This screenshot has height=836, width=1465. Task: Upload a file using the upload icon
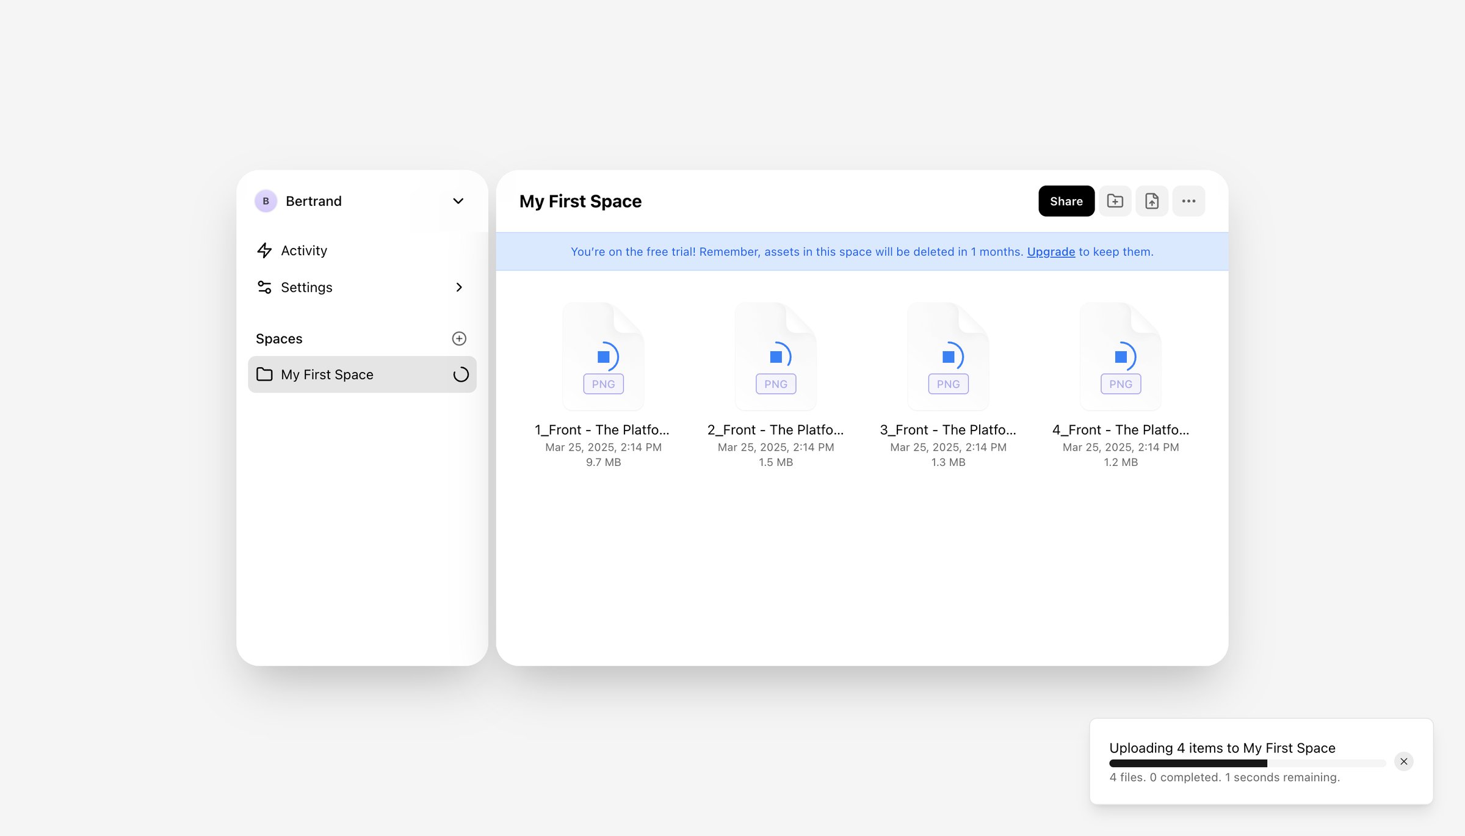(1151, 201)
